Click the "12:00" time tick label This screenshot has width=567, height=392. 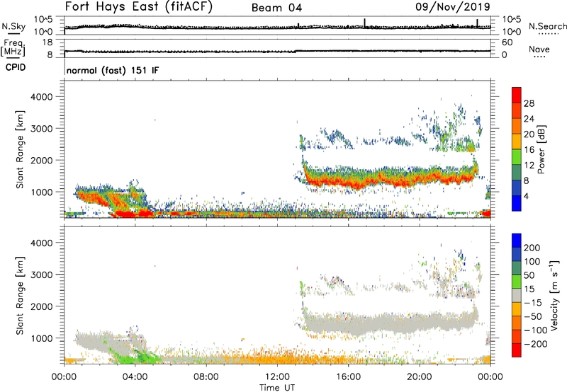pyautogui.click(x=277, y=376)
